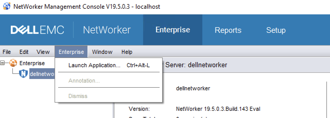330x118 pixels.
Task: Click the orange Enterprise globe icon in tree
Action: coord(13,63)
